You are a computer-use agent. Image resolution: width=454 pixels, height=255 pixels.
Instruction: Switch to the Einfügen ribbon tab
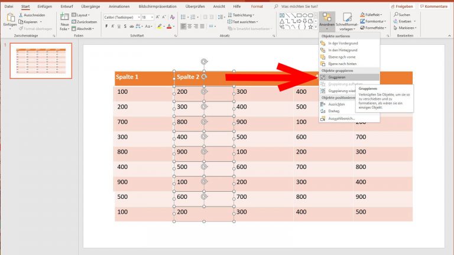click(x=45, y=6)
